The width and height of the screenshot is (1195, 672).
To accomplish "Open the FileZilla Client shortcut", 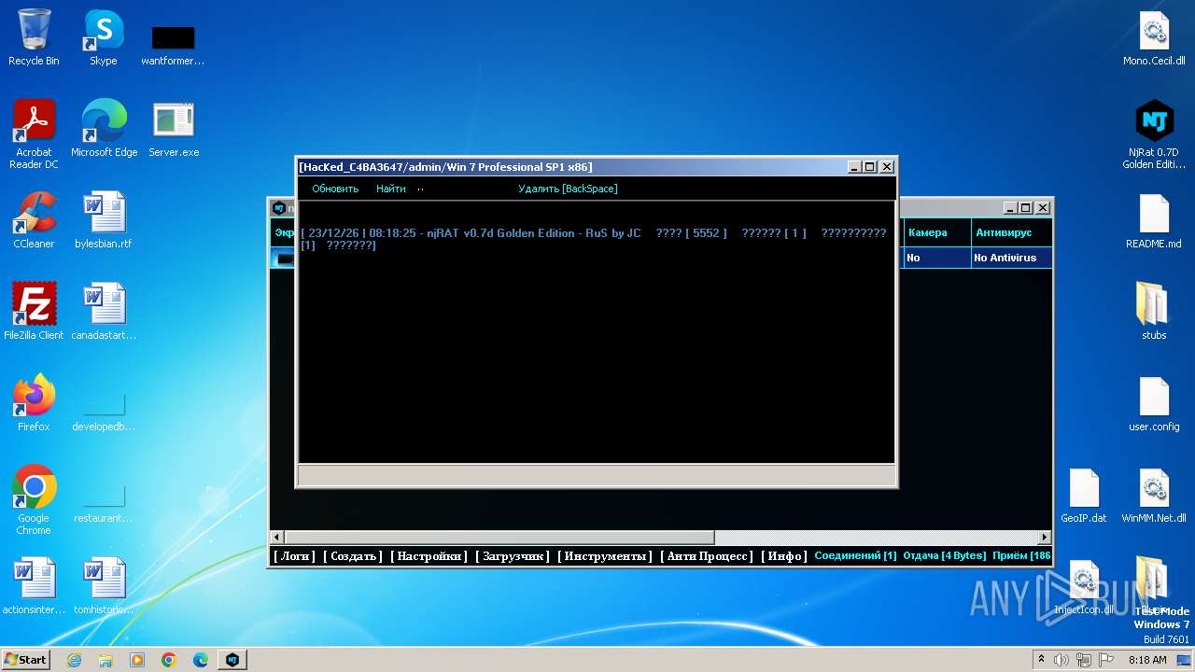I will pos(34,312).
